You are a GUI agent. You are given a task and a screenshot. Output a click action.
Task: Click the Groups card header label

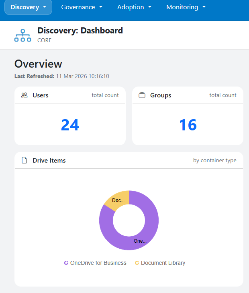click(x=161, y=95)
